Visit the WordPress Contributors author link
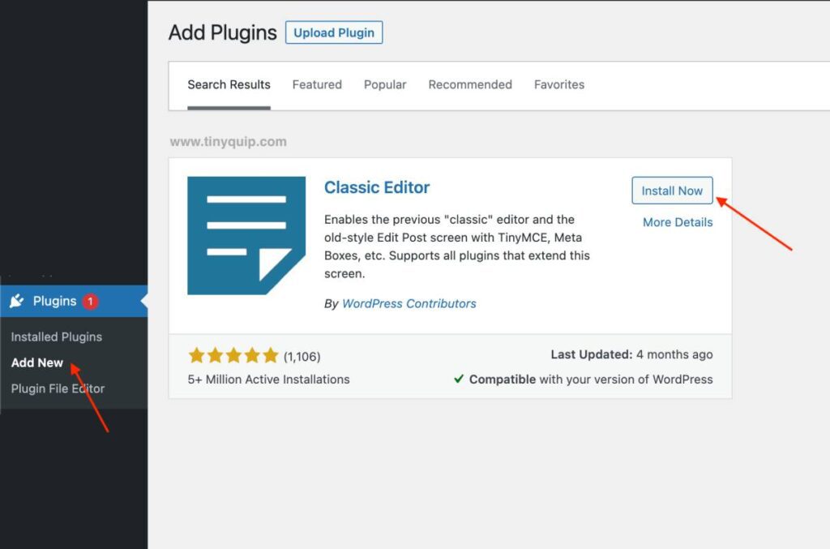 (x=409, y=303)
